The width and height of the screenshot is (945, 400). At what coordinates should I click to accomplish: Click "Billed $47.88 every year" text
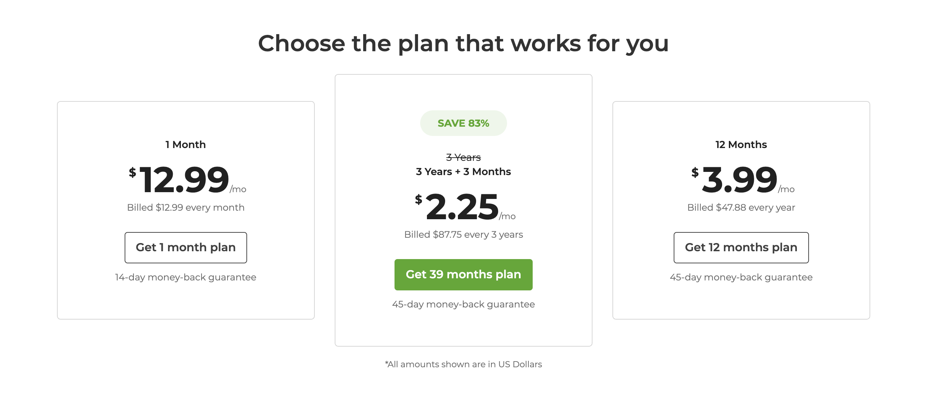pyautogui.click(x=741, y=207)
